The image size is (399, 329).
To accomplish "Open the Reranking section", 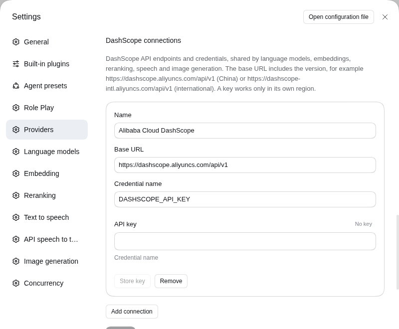I will coord(47,195).
